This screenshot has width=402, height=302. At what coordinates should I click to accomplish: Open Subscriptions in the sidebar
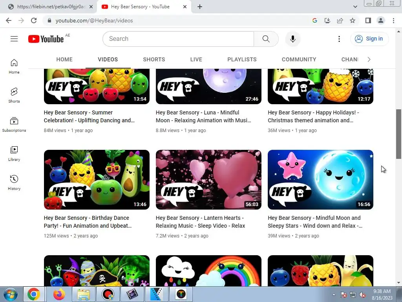pos(14,125)
